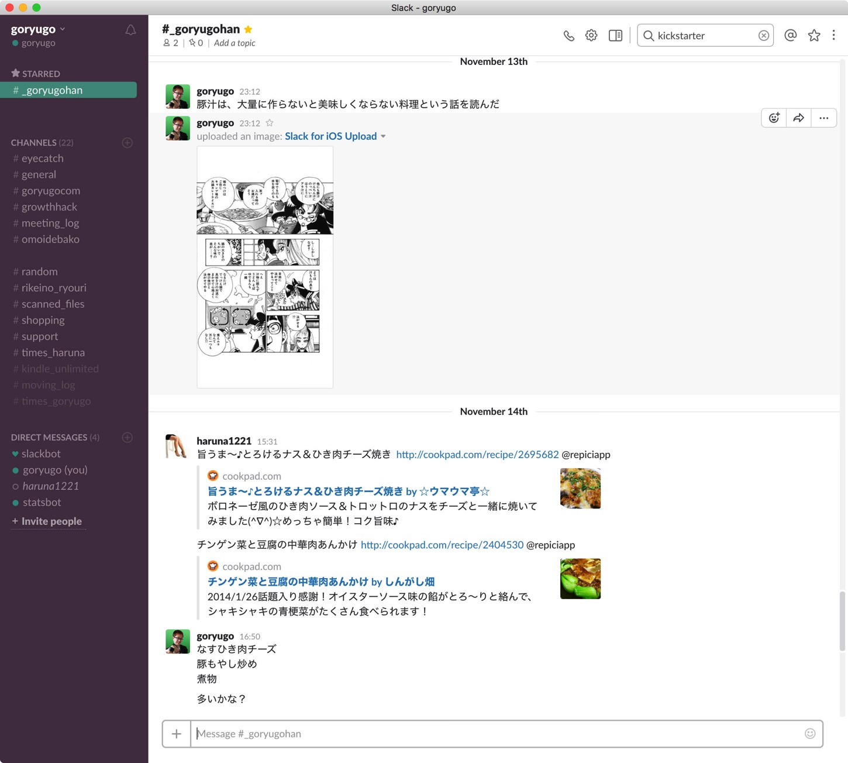
Task: Unstar the #_goryugohan channel
Action: (249, 29)
